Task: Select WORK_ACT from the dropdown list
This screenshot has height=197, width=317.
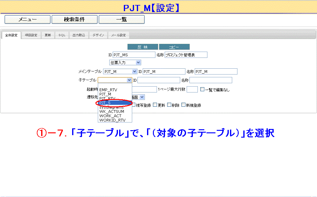Action: 110,116
